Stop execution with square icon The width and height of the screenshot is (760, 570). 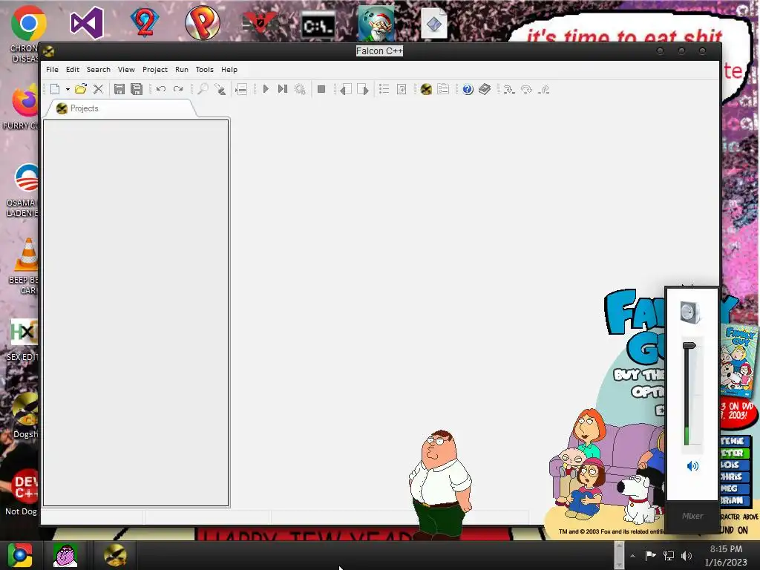point(321,89)
